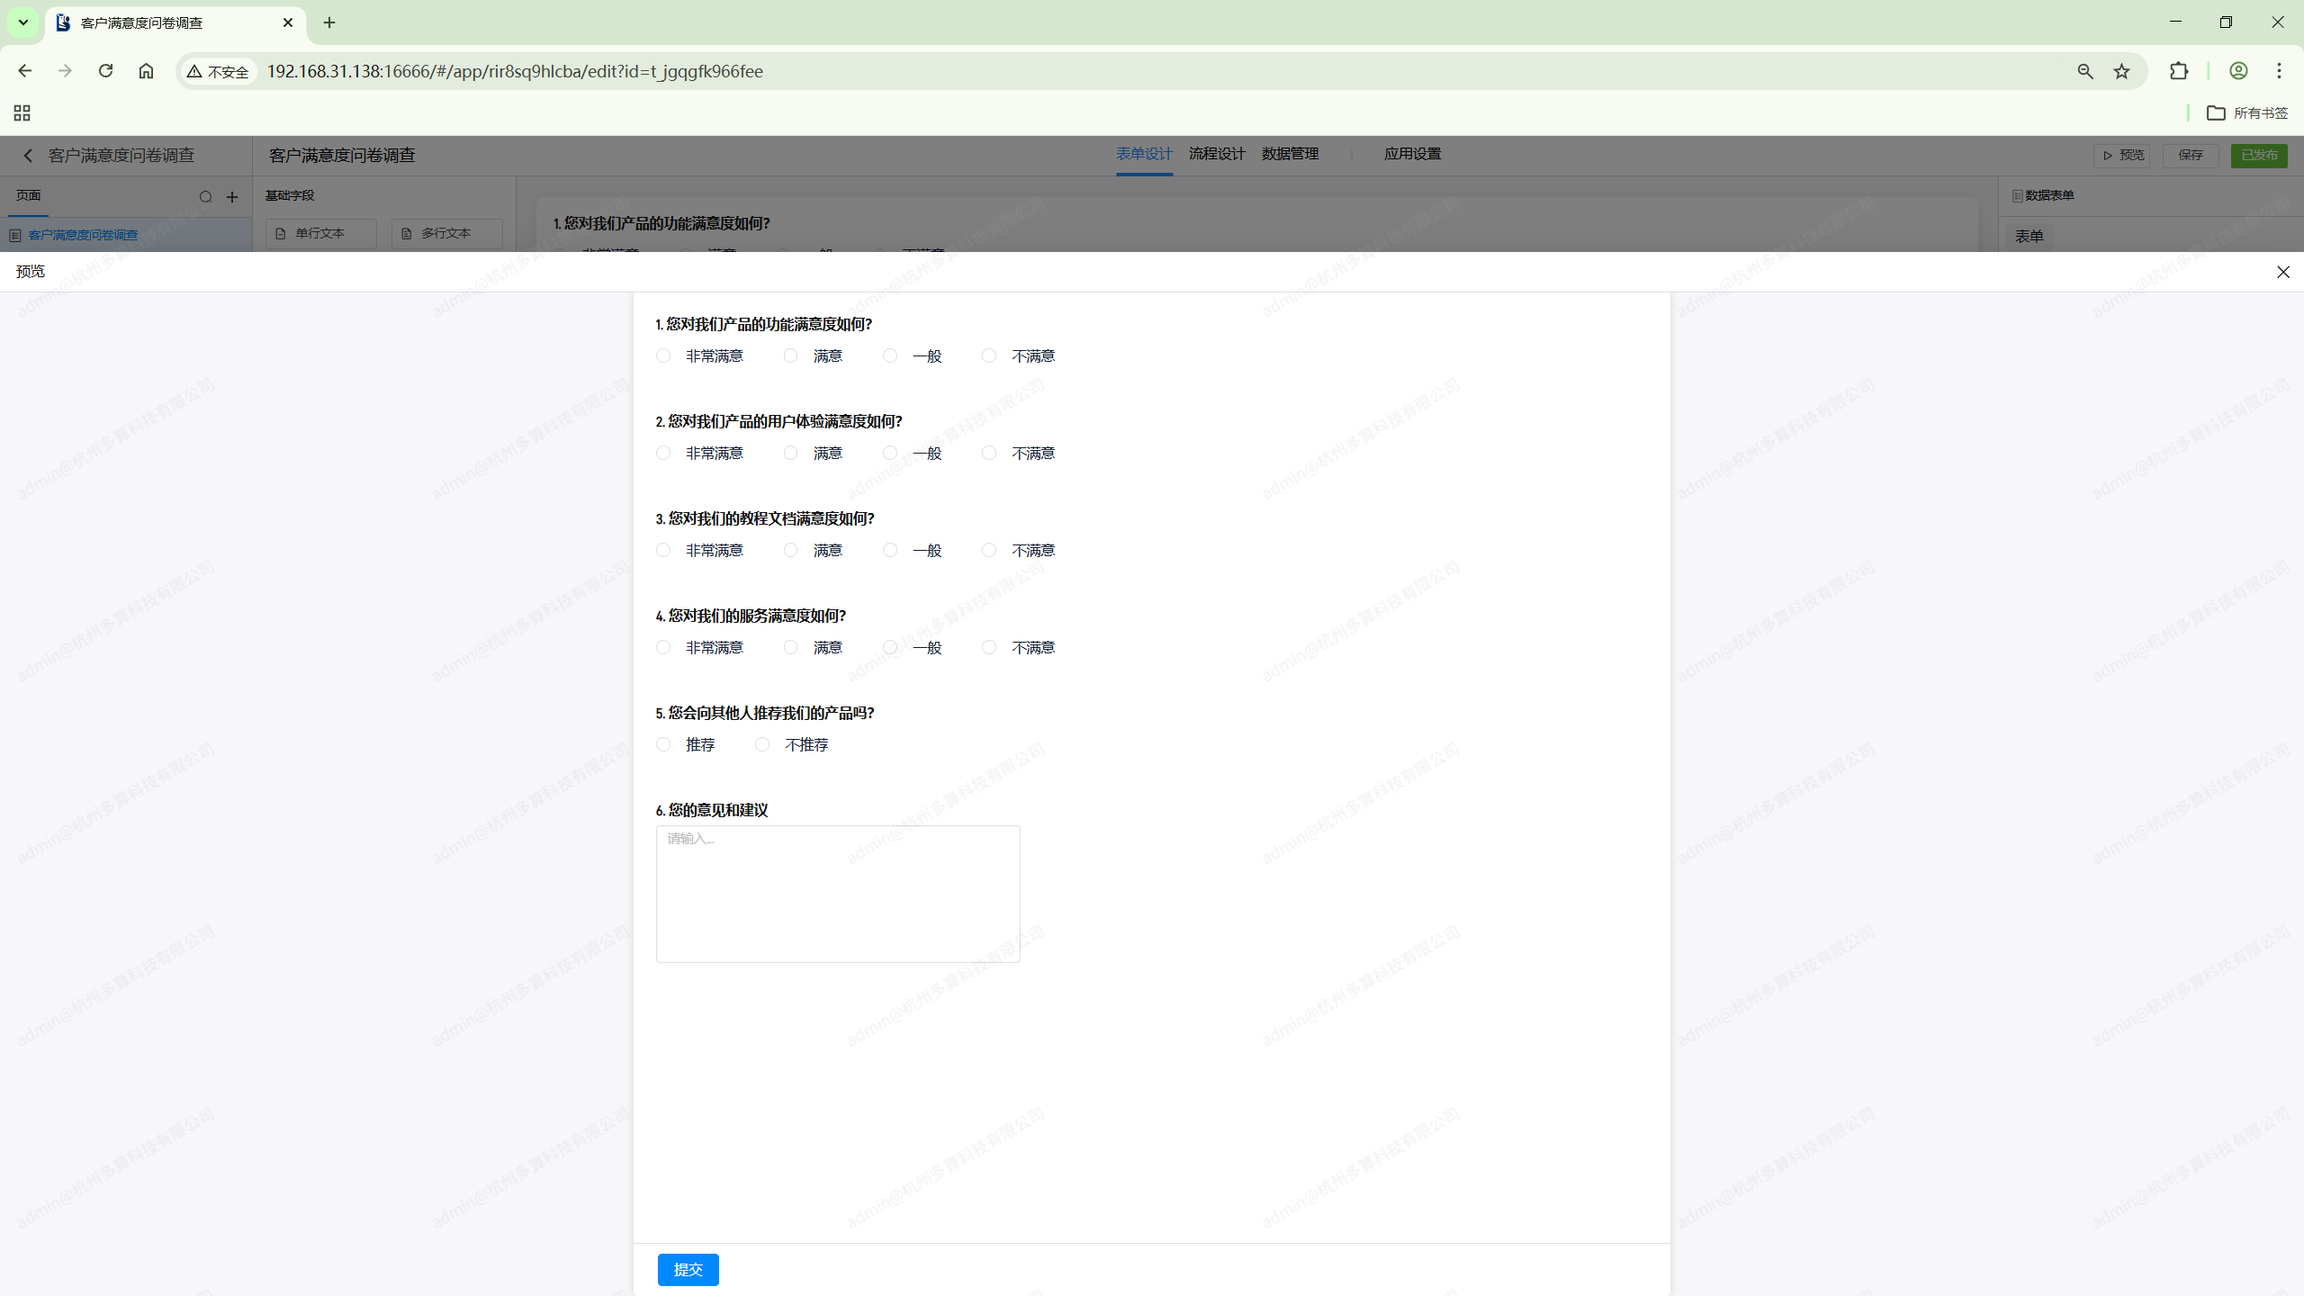
Task: Choose 推荐 for question 5
Action: click(x=663, y=744)
